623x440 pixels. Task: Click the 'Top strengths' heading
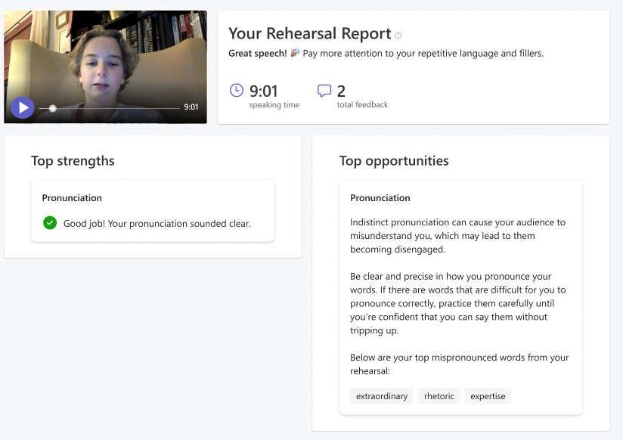pos(73,160)
